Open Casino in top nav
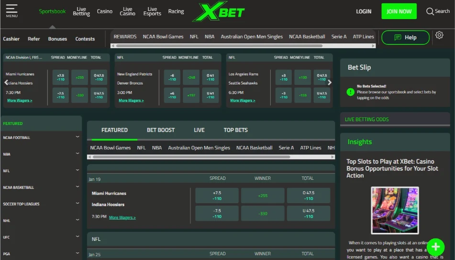Screen dimensions: 455x260 104,11
